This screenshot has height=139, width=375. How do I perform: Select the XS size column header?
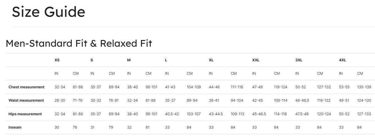point(57,60)
